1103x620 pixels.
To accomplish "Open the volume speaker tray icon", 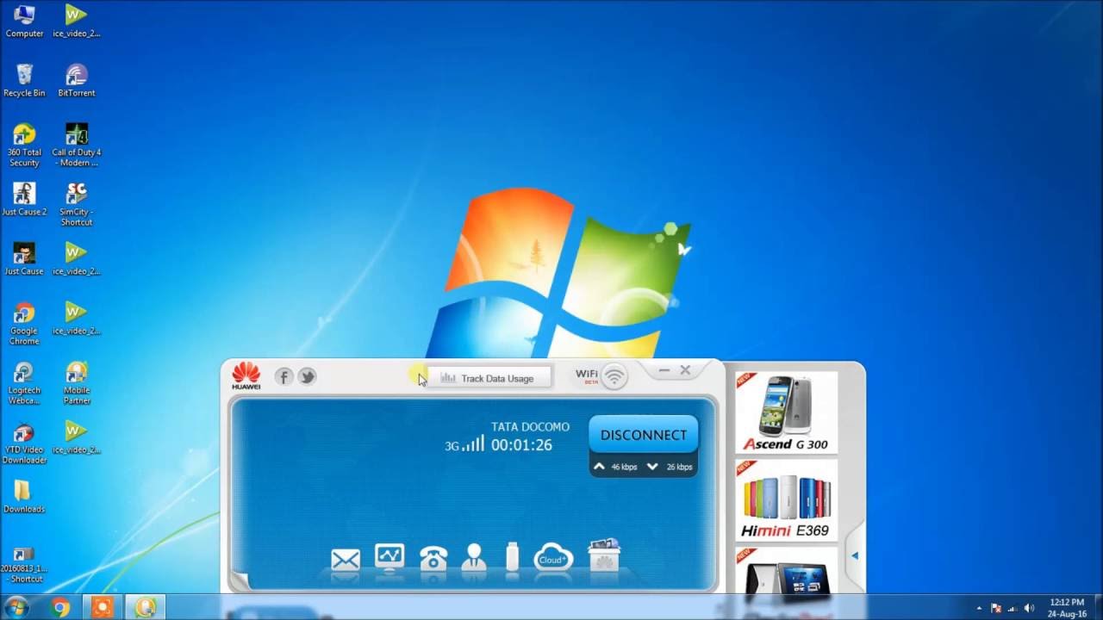I will tap(1030, 608).
